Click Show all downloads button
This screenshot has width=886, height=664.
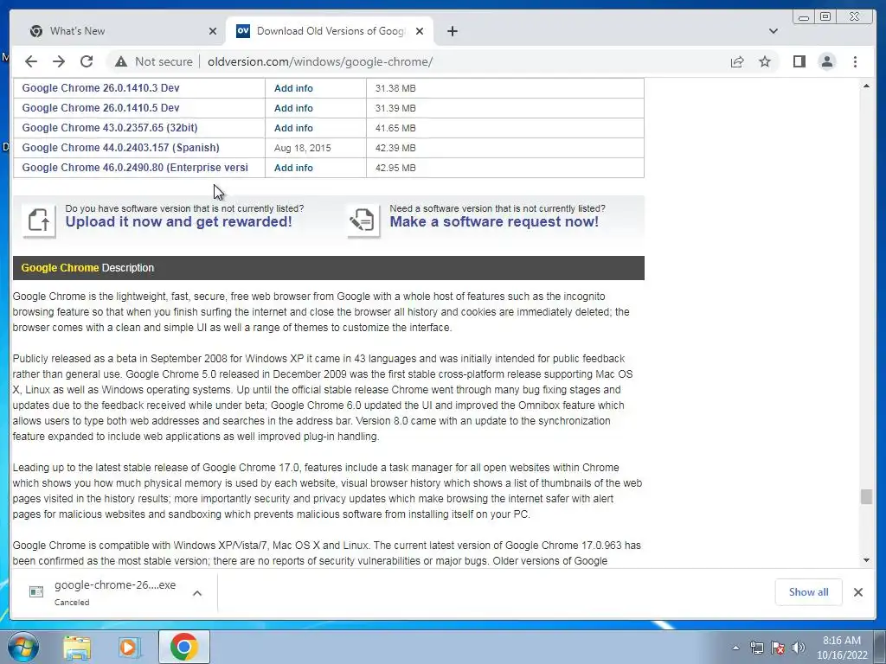tap(809, 591)
